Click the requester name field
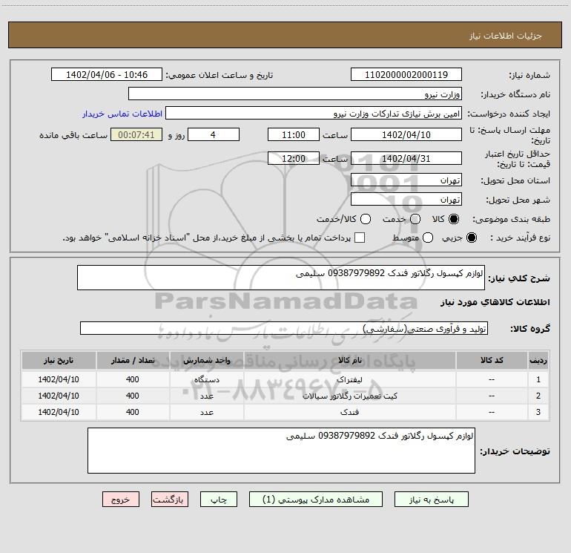The height and width of the screenshot is (553, 571). click(x=314, y=114)
